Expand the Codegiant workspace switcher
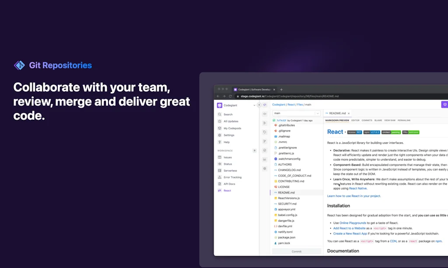The height and width of the screenshot is (268, 448). click(x=254, y=105)
